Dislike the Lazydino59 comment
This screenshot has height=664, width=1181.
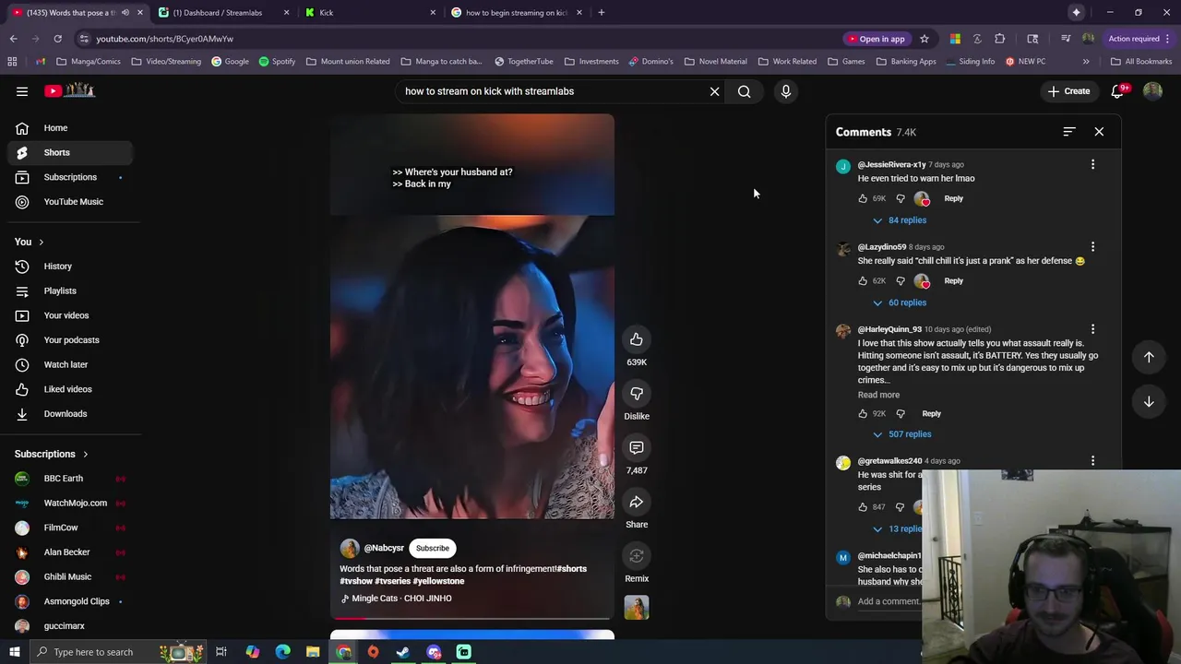click(901, 280)
